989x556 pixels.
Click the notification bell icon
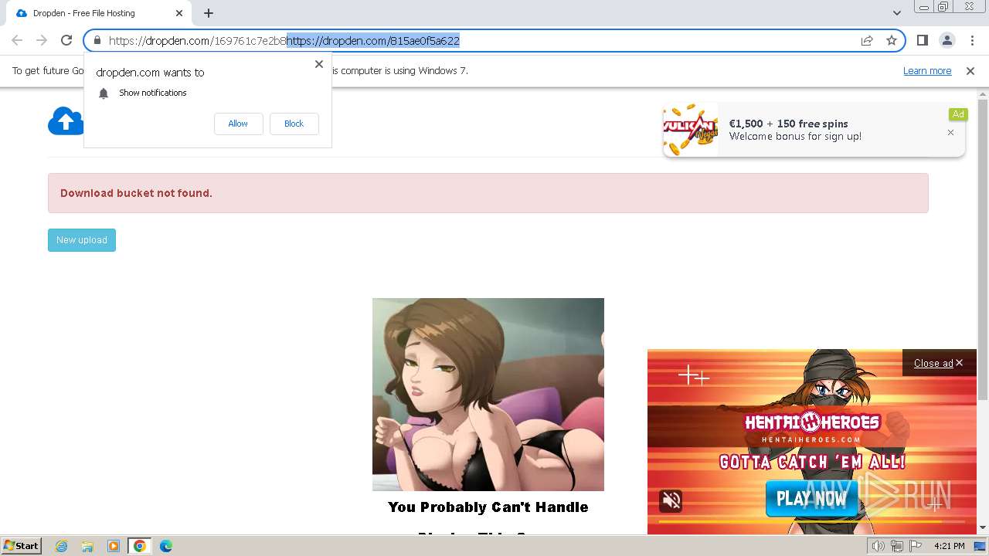point(104,93)
